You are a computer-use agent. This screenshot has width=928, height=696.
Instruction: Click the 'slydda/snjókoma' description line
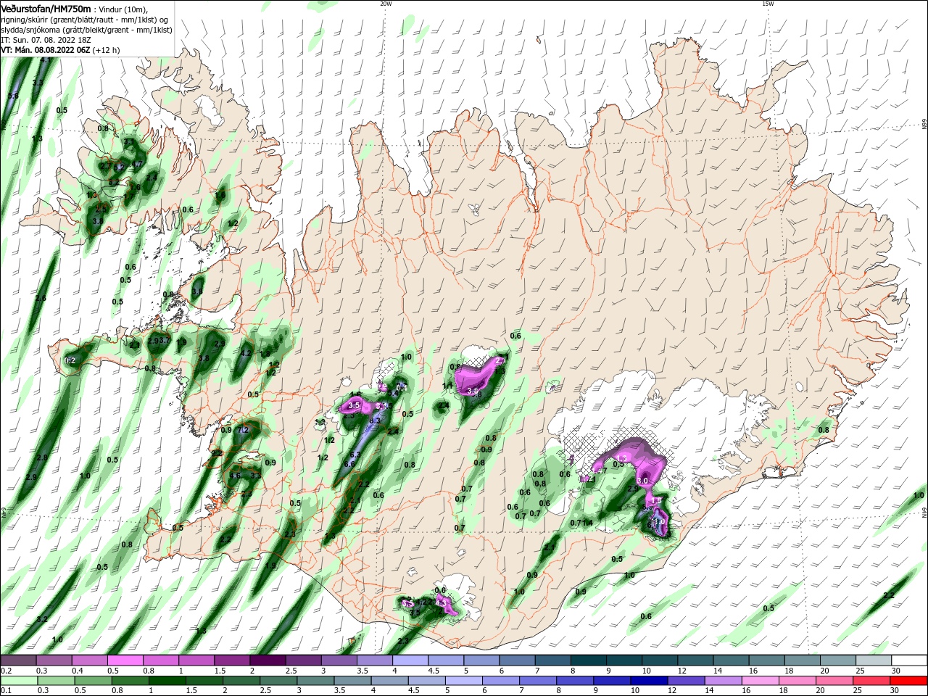(86, 30)
